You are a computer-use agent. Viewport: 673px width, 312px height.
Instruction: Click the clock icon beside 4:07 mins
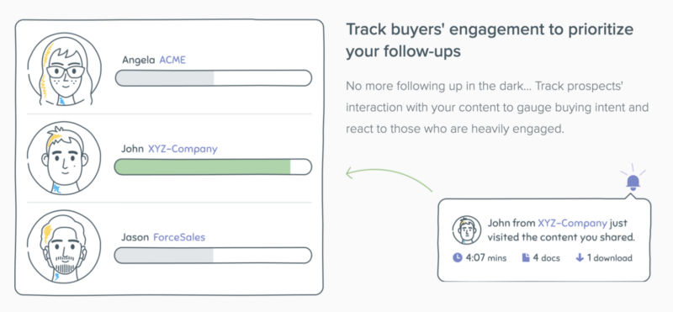[x=458, y=257]
